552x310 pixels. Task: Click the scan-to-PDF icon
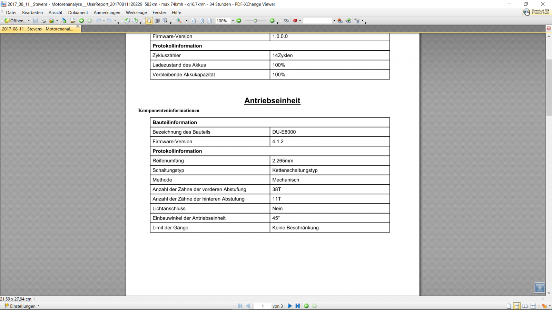(x=64, y=21)
